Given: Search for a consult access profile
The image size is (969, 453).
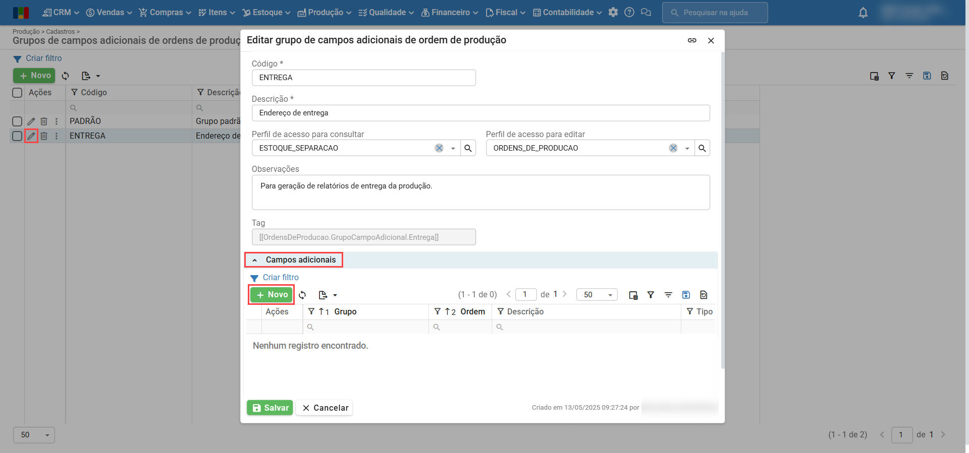Looking at the screenshot, I should tap(468, 148).
